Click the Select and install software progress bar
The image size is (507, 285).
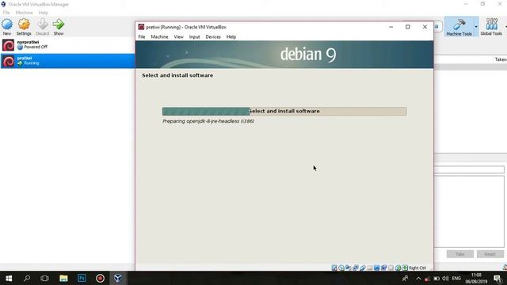(x=284, y=111)
